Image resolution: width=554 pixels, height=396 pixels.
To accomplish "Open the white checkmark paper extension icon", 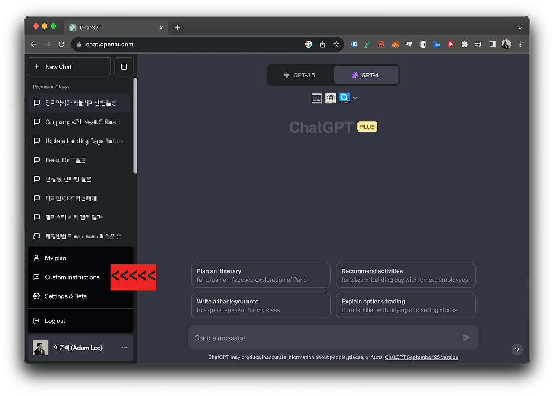I will [x=409, y=44].
